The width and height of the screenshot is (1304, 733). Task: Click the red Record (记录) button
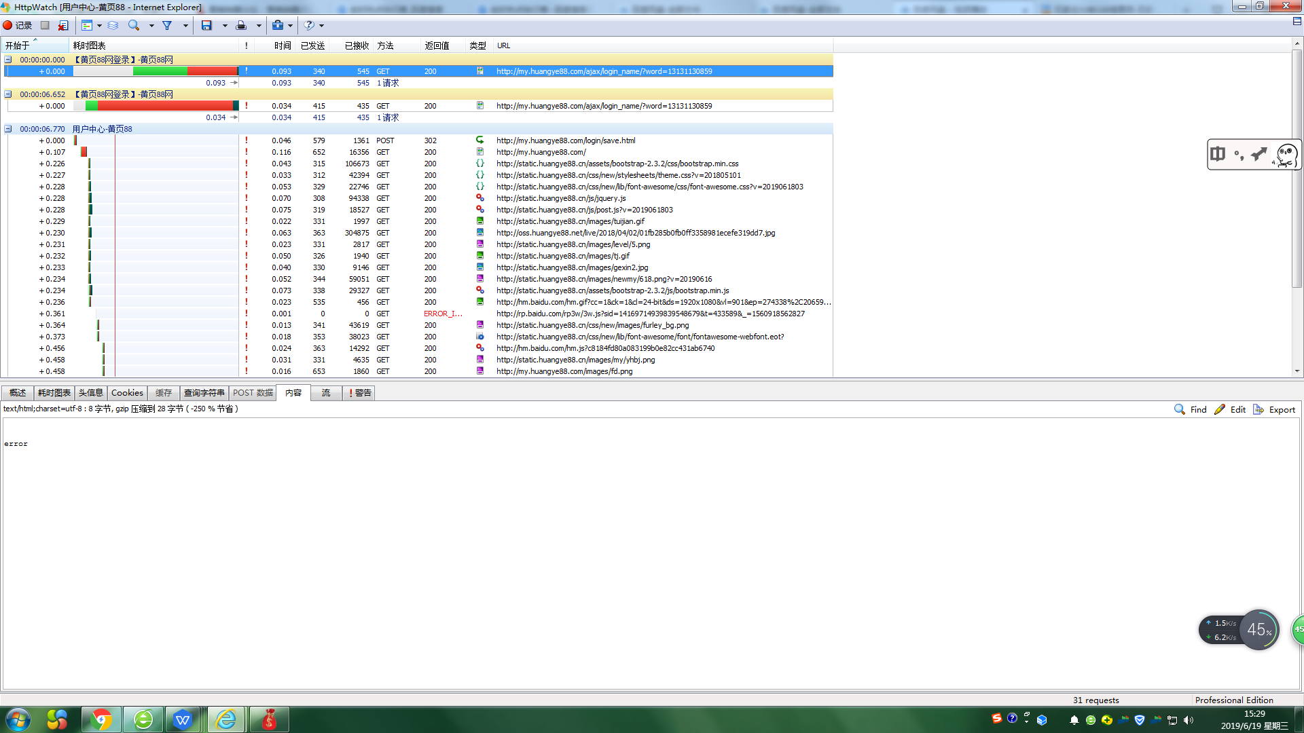click(18, 25)
